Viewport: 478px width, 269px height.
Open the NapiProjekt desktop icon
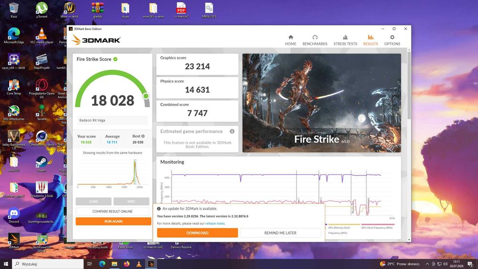point(42,61)
